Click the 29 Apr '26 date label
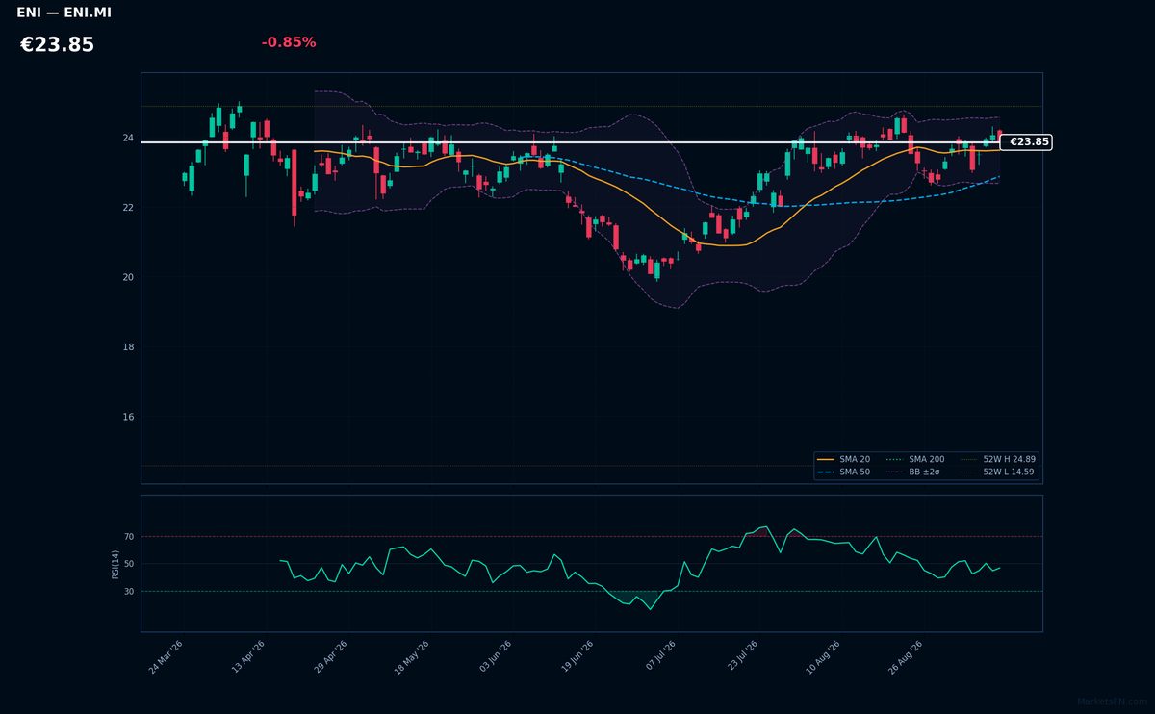This screenshot has width=1155, height=714. tap(331, 656)
